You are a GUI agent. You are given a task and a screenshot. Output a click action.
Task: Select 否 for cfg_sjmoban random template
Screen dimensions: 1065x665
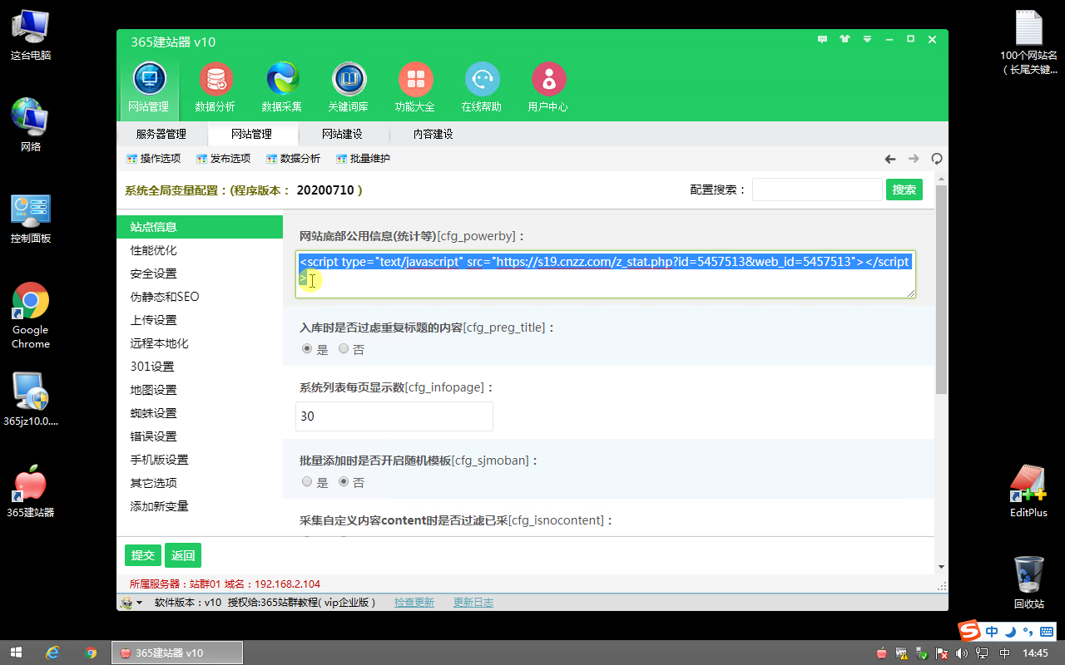pyautogui.click(x=344, y=482)
